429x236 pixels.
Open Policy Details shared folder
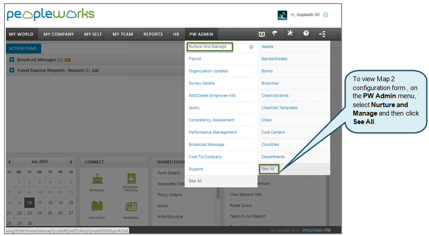pyautogui.click(x=169, y=195)
